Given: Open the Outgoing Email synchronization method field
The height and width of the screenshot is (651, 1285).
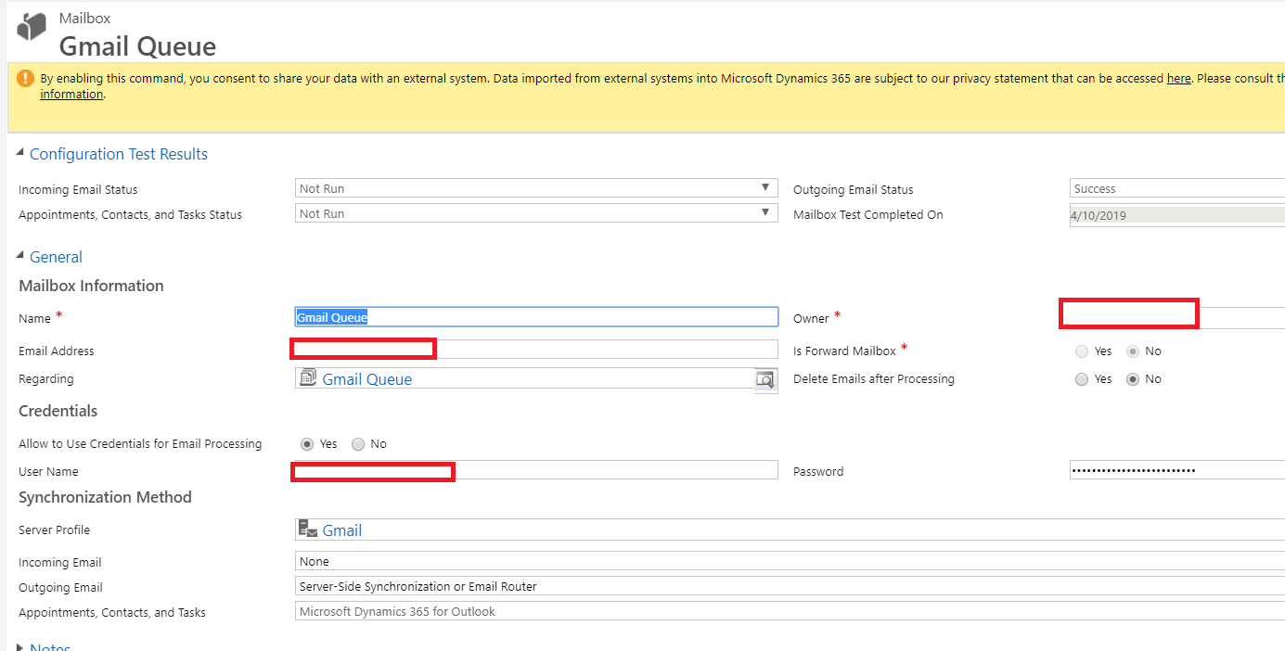Looking at the screenshot, I should [789, 586].
